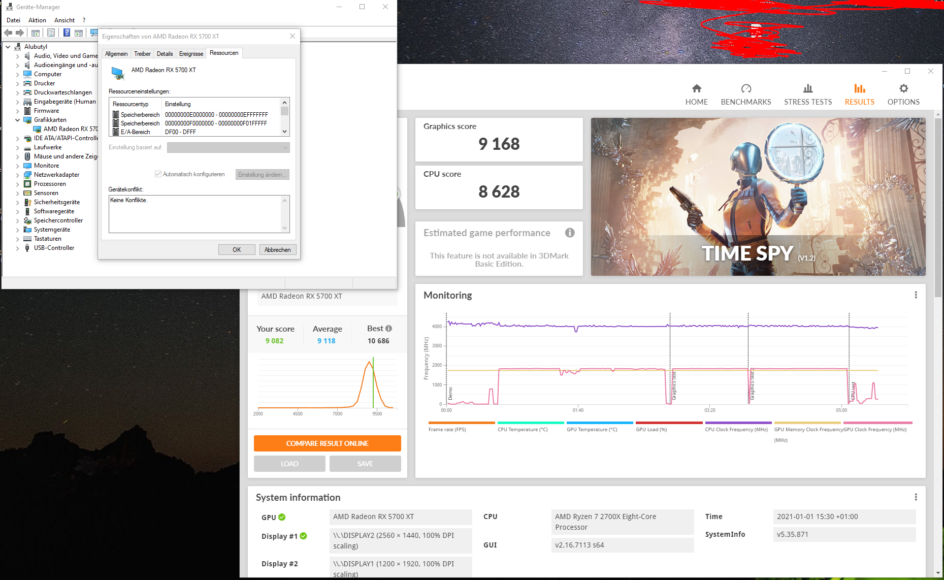The height and width of the screenshot is (580, 944).
Task: Open System information three-dot menu
Action: click(x=916, y=497)
